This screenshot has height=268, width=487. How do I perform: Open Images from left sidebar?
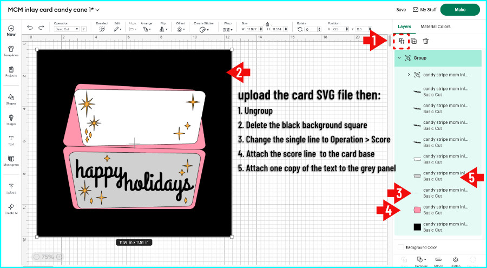(11, 120)
